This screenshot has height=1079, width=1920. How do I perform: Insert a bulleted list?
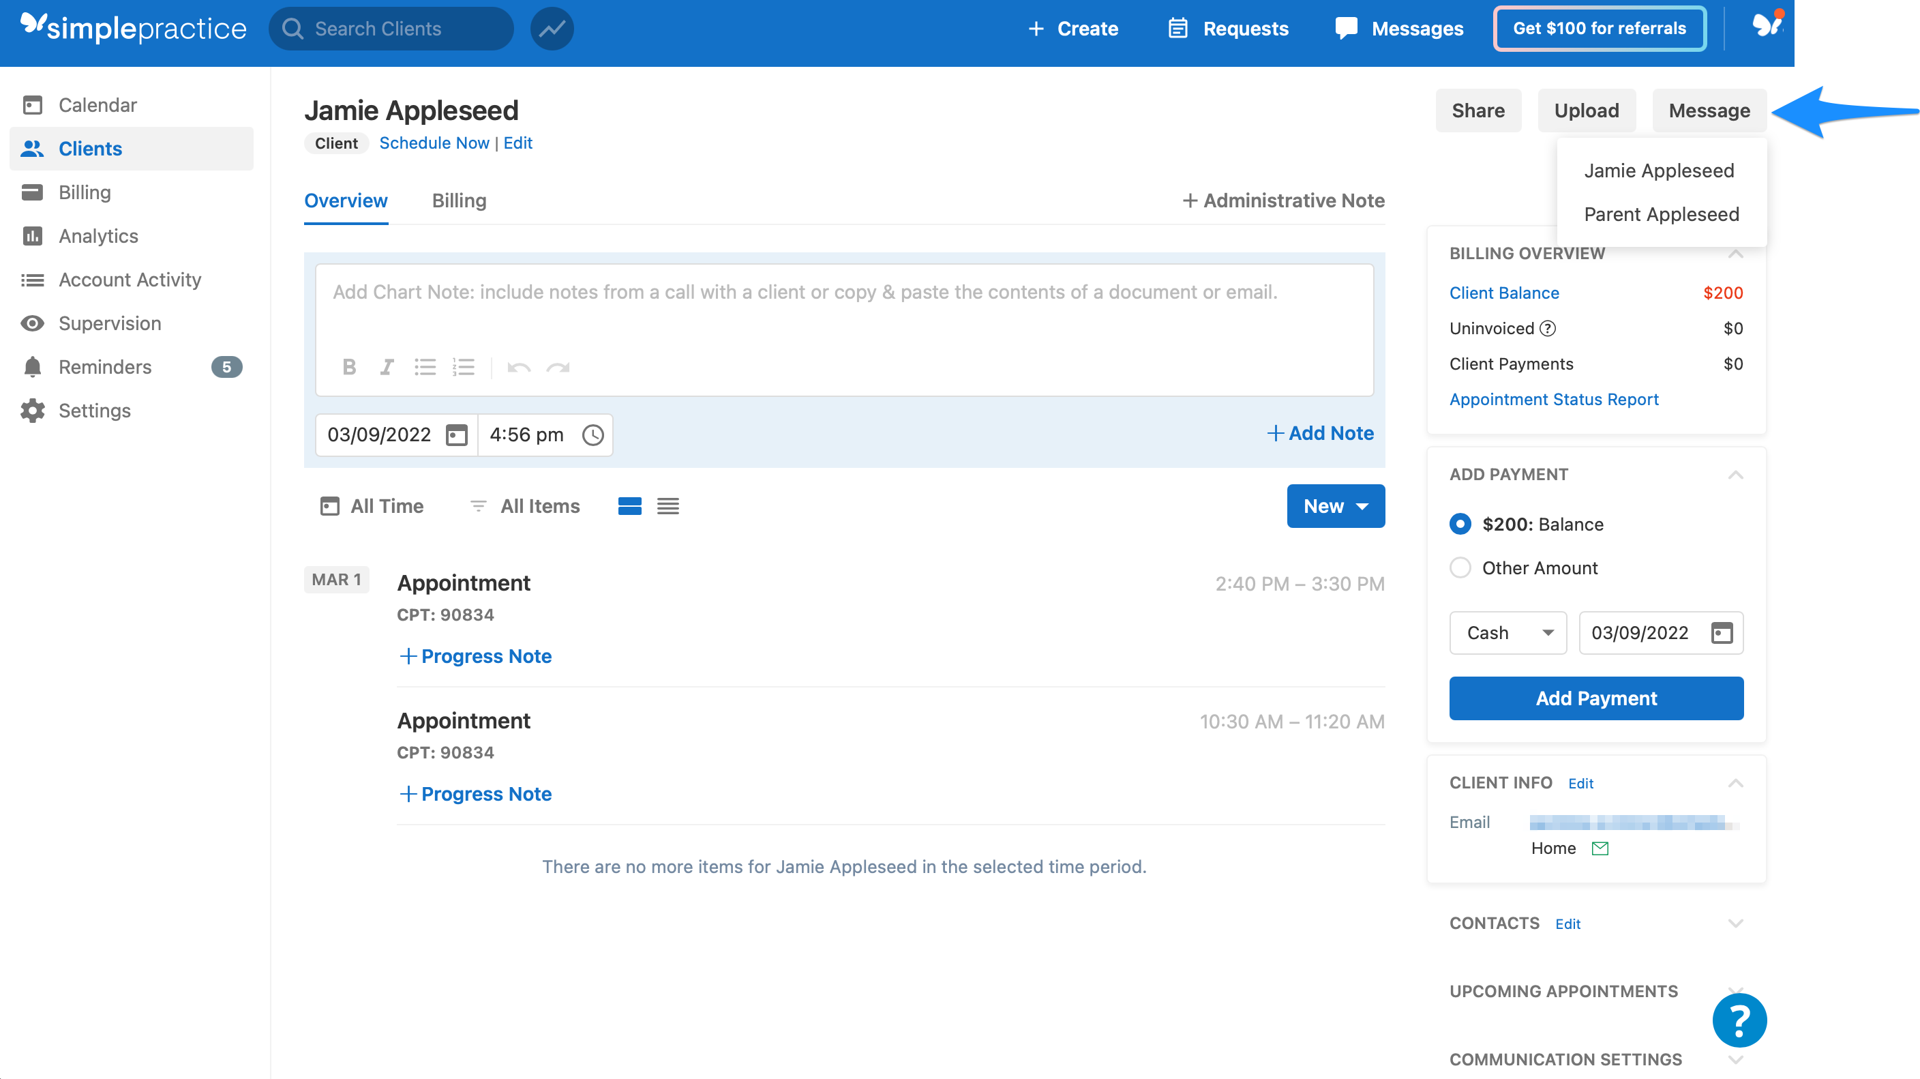click(425, 367)
